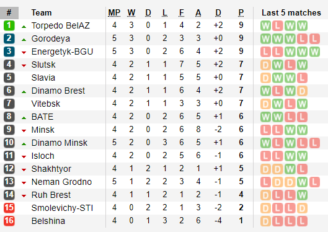Open the BATE team link
The height and width of the screenshot is (232, 328).
point(42,117)
